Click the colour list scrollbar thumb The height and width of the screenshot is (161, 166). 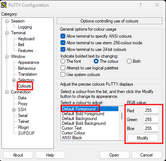coord(122,116)
